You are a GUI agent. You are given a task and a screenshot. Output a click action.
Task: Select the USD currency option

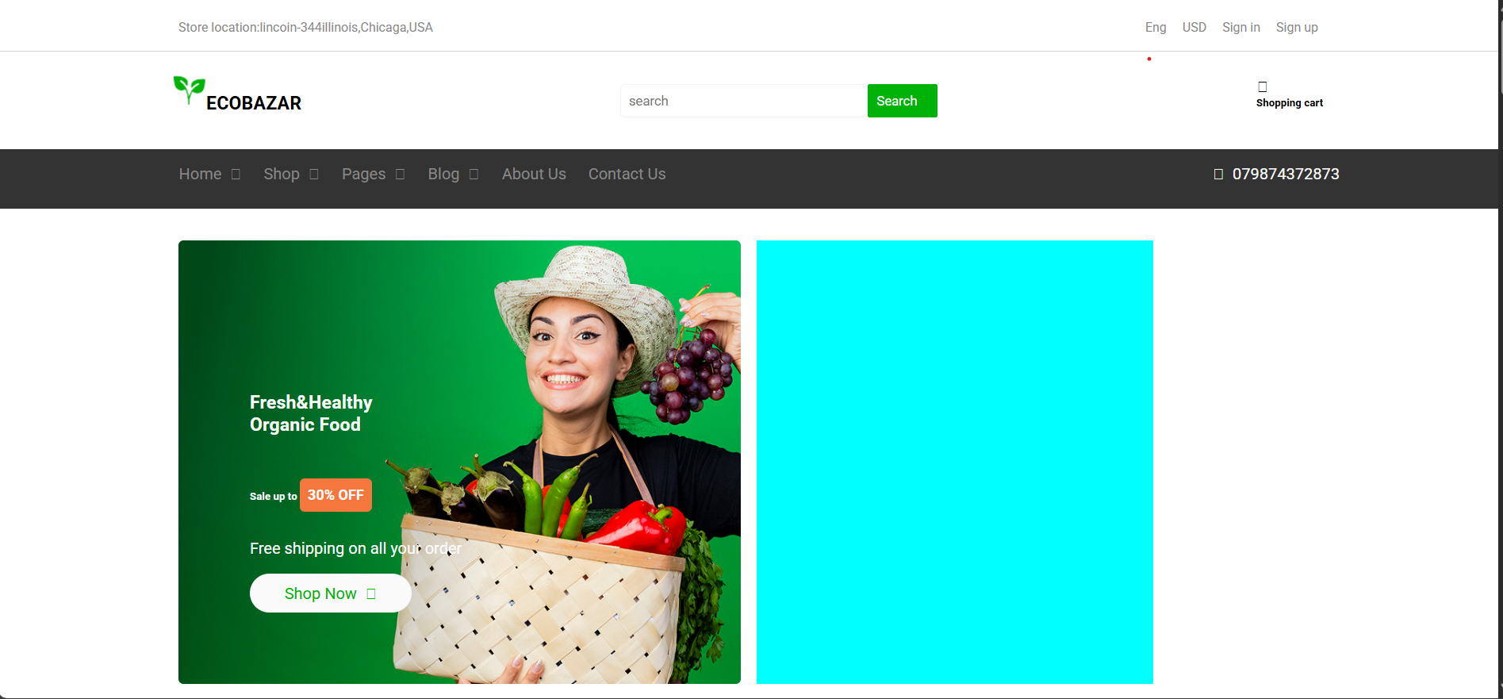[1194, 27]
